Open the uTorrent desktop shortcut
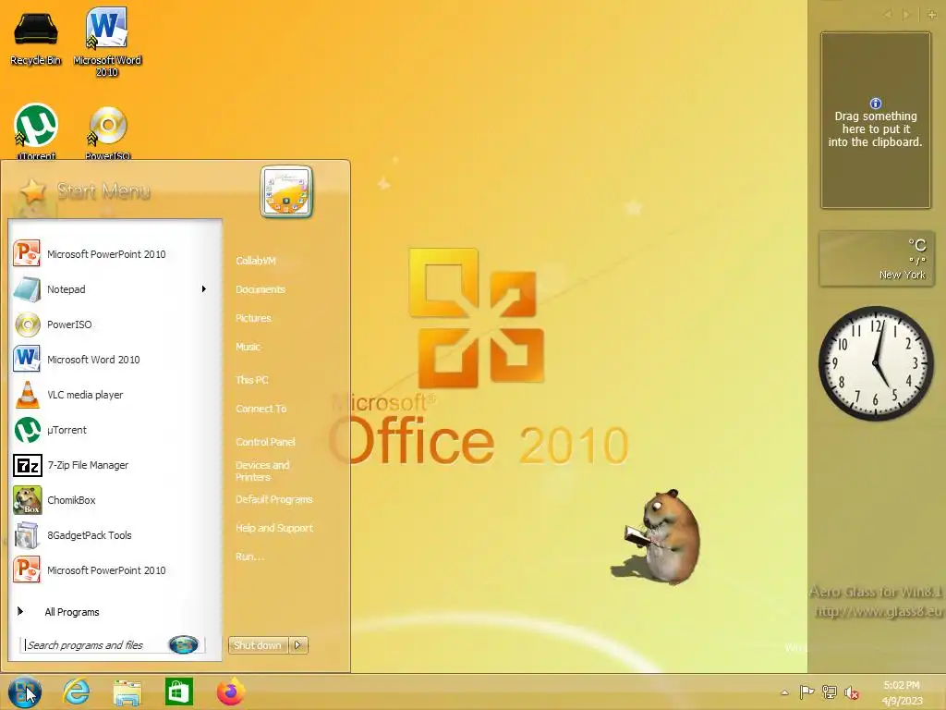The height and width of the screenshot is (710, 946). pyautogui.click(x=36, y=131)
